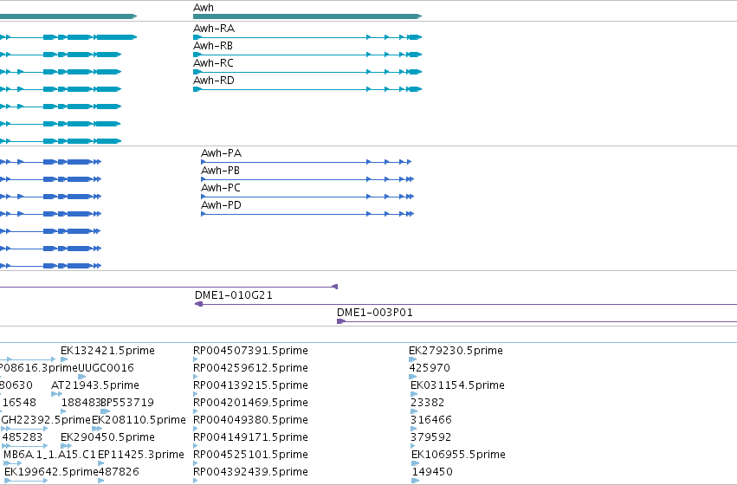Select the Awh gene bar
737x485 pixels.
pos(307,16)
